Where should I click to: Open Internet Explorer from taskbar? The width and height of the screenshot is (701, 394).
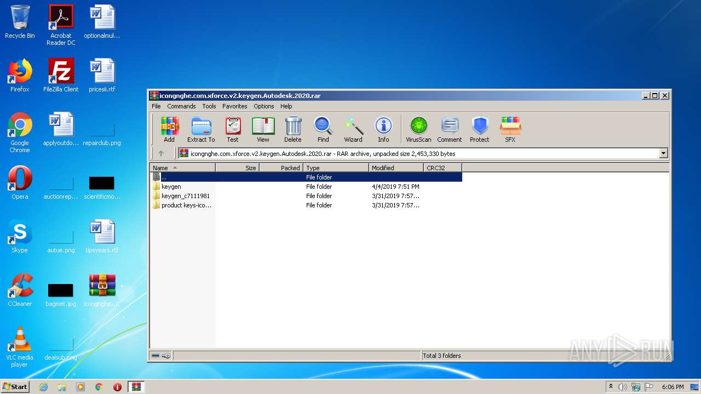(43, 387)
